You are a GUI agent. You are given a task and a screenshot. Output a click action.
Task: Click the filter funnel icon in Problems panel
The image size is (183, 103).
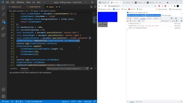tap(87, 69)
